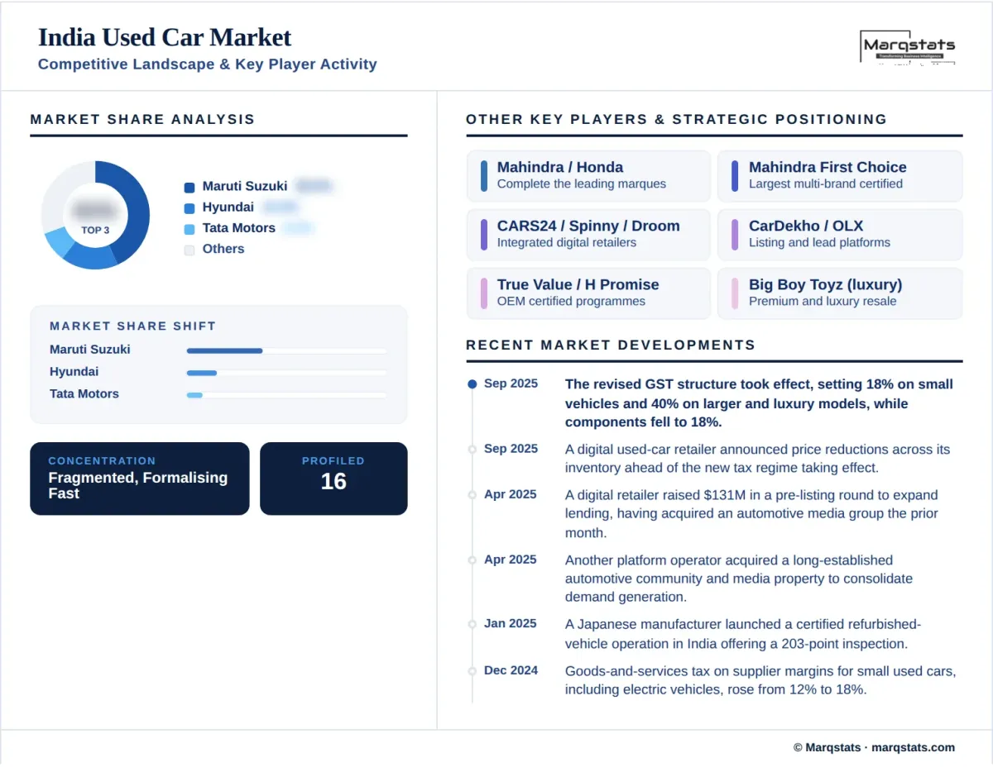
Task: Click the 'Another platform operator acquired' entry
Action: click(739, 579)
